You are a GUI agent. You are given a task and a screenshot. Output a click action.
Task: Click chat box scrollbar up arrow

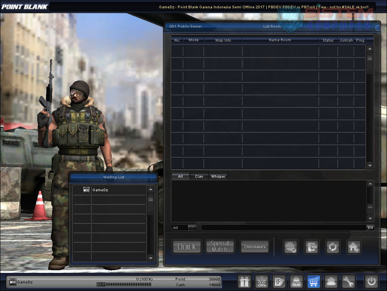pyautogui.click(x=370, y=184)
